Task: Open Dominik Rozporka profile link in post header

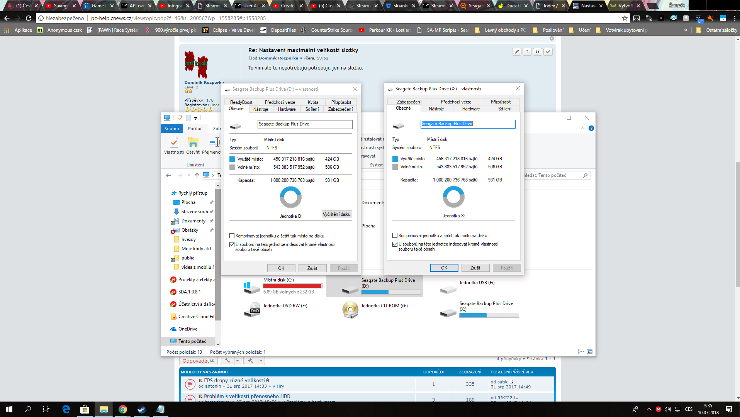Action: tap(278, 58)
